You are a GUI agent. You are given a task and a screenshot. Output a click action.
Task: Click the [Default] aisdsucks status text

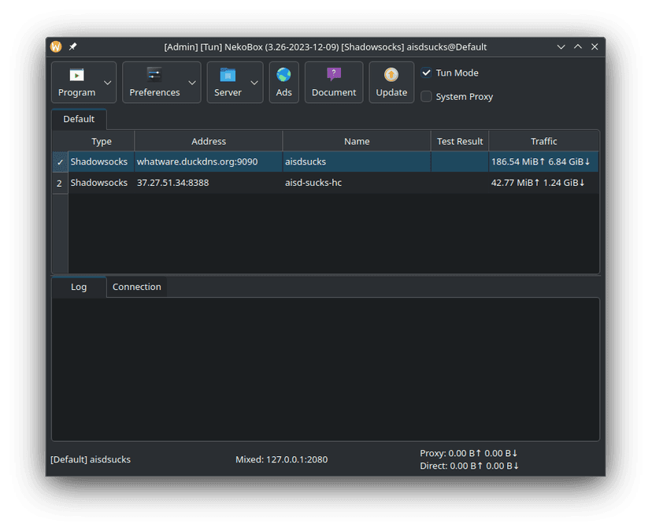(x=91, y=459)
